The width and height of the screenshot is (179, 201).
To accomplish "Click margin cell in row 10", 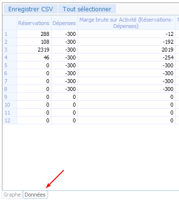I will (x=127, y=105).
